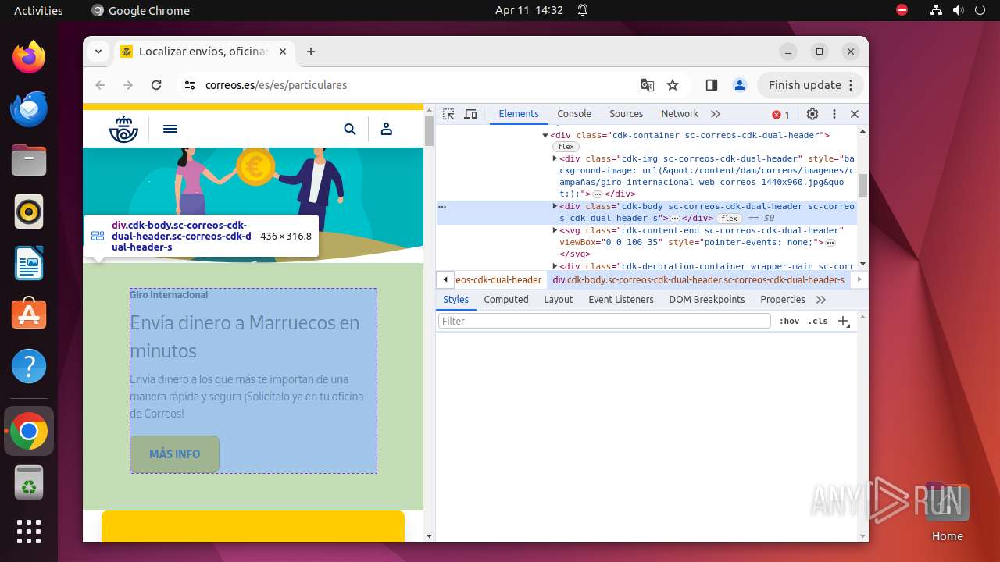
Task: Reload the page in Chrome
Action: pos(156,85)
